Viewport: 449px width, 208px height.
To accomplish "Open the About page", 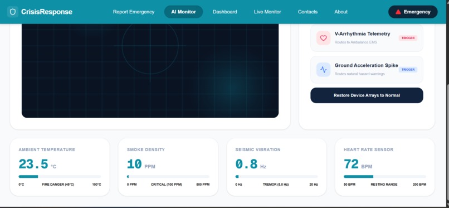I will [x=341, y=12].
